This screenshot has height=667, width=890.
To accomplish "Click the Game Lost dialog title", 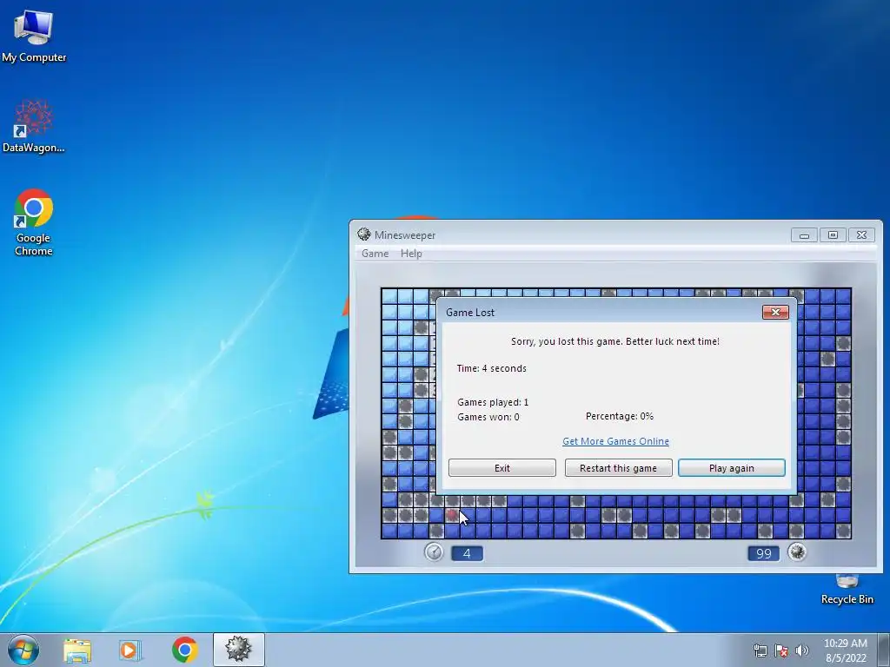I will [x=470, y=313].
